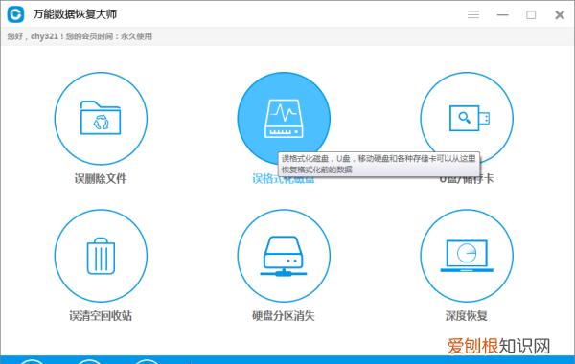Click the app logo in title bar
Viewport: 575px width, 364px height.
(15, 14)
